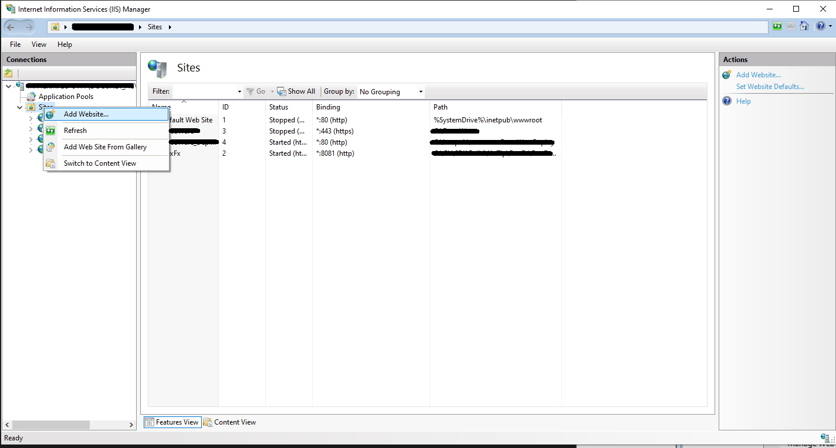The image size is (836, 448).
Task: Choose Switch to Content View in context menu
Action: 107,163
